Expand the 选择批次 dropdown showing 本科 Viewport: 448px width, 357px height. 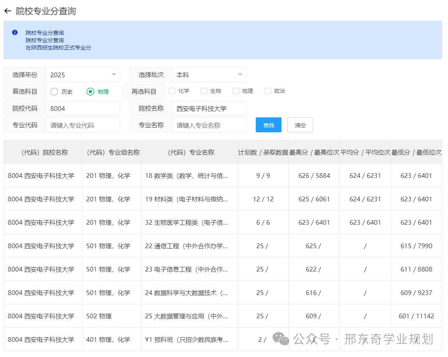tap(209, 75)
